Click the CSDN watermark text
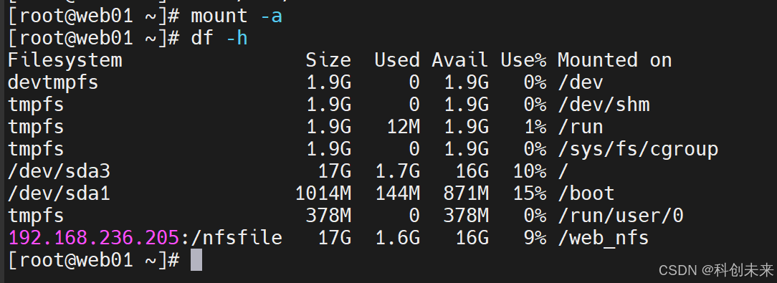The width and height of the screenshot is (777, 283). pos(716,270)
